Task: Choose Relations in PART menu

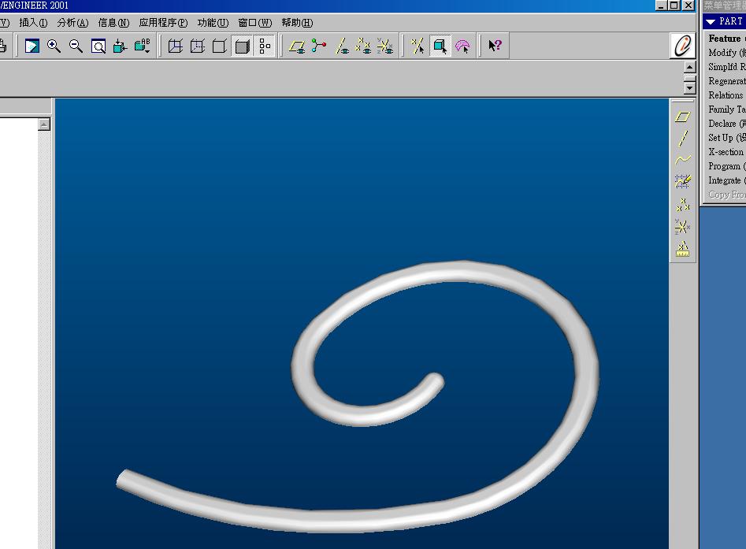Action: 726,95
